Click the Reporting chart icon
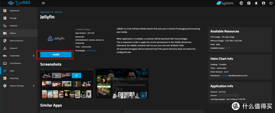The height and width of the screenshot is (113, 275). point(5,78)
